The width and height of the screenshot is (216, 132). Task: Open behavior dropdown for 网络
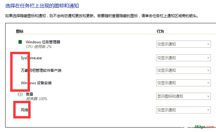tap(183, 110)
